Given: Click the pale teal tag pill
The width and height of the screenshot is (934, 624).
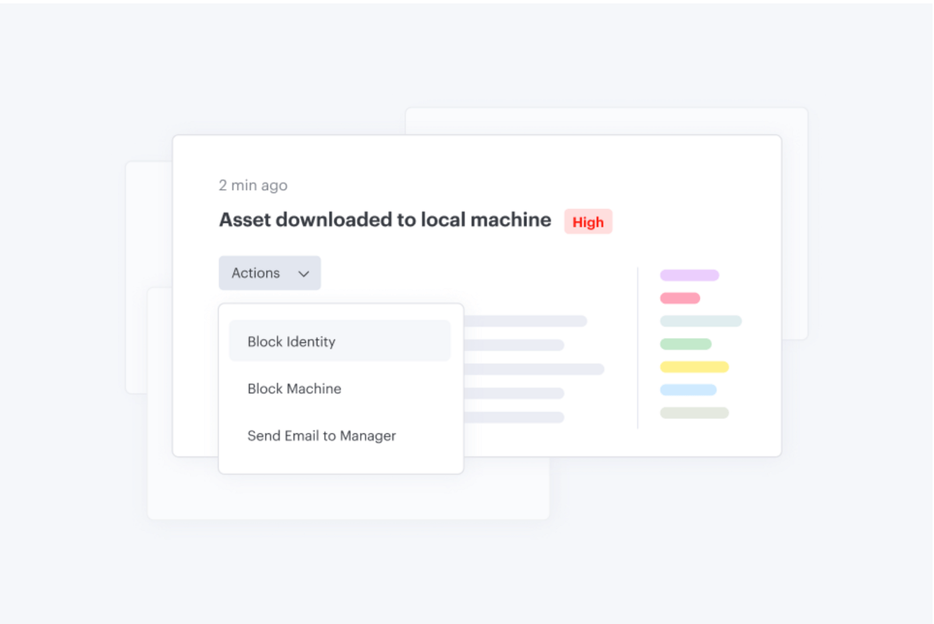Looking at the screenshot, I should click(x=700, y=321).
